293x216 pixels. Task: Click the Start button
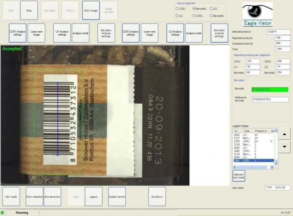[x=11, y=10]
